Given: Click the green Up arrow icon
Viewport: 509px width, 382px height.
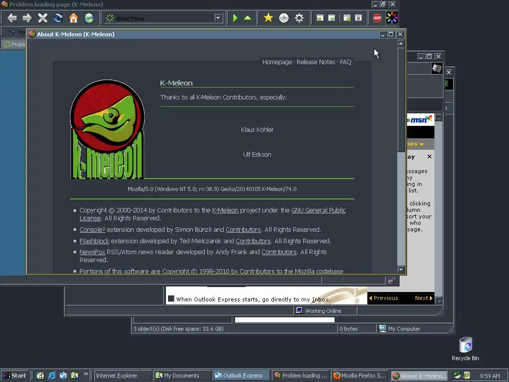Looking at the screenshot, I should coord(248,18).
